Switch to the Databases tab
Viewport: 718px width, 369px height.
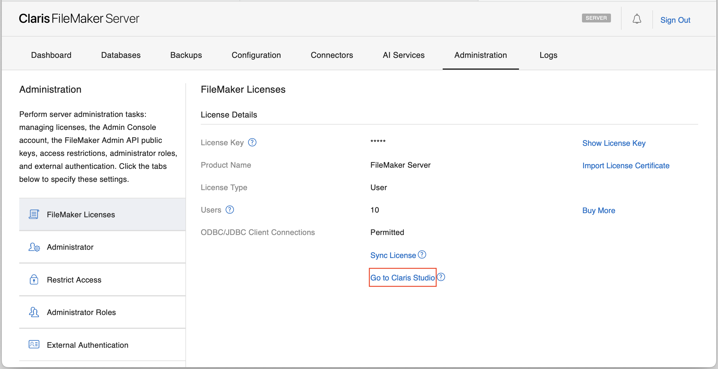point(121,55)
